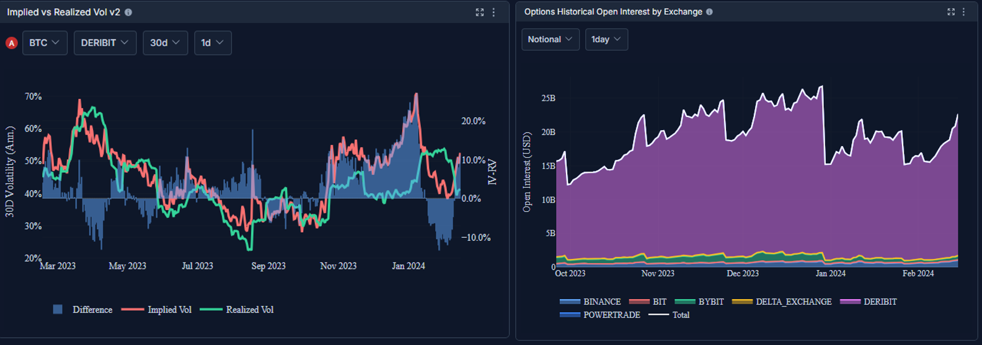This screenshot has height=345, width=982.
Task: Click the red A badge icon
Action: pos(11,43)
